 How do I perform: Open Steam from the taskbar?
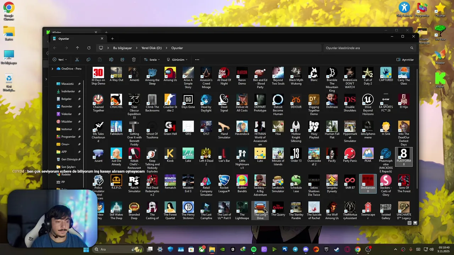(x=337, y=249)
